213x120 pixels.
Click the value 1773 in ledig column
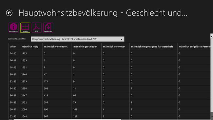[24, 53]
